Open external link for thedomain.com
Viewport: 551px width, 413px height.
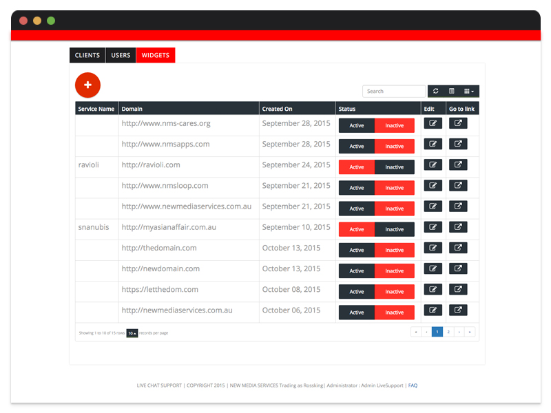(458, 248)
